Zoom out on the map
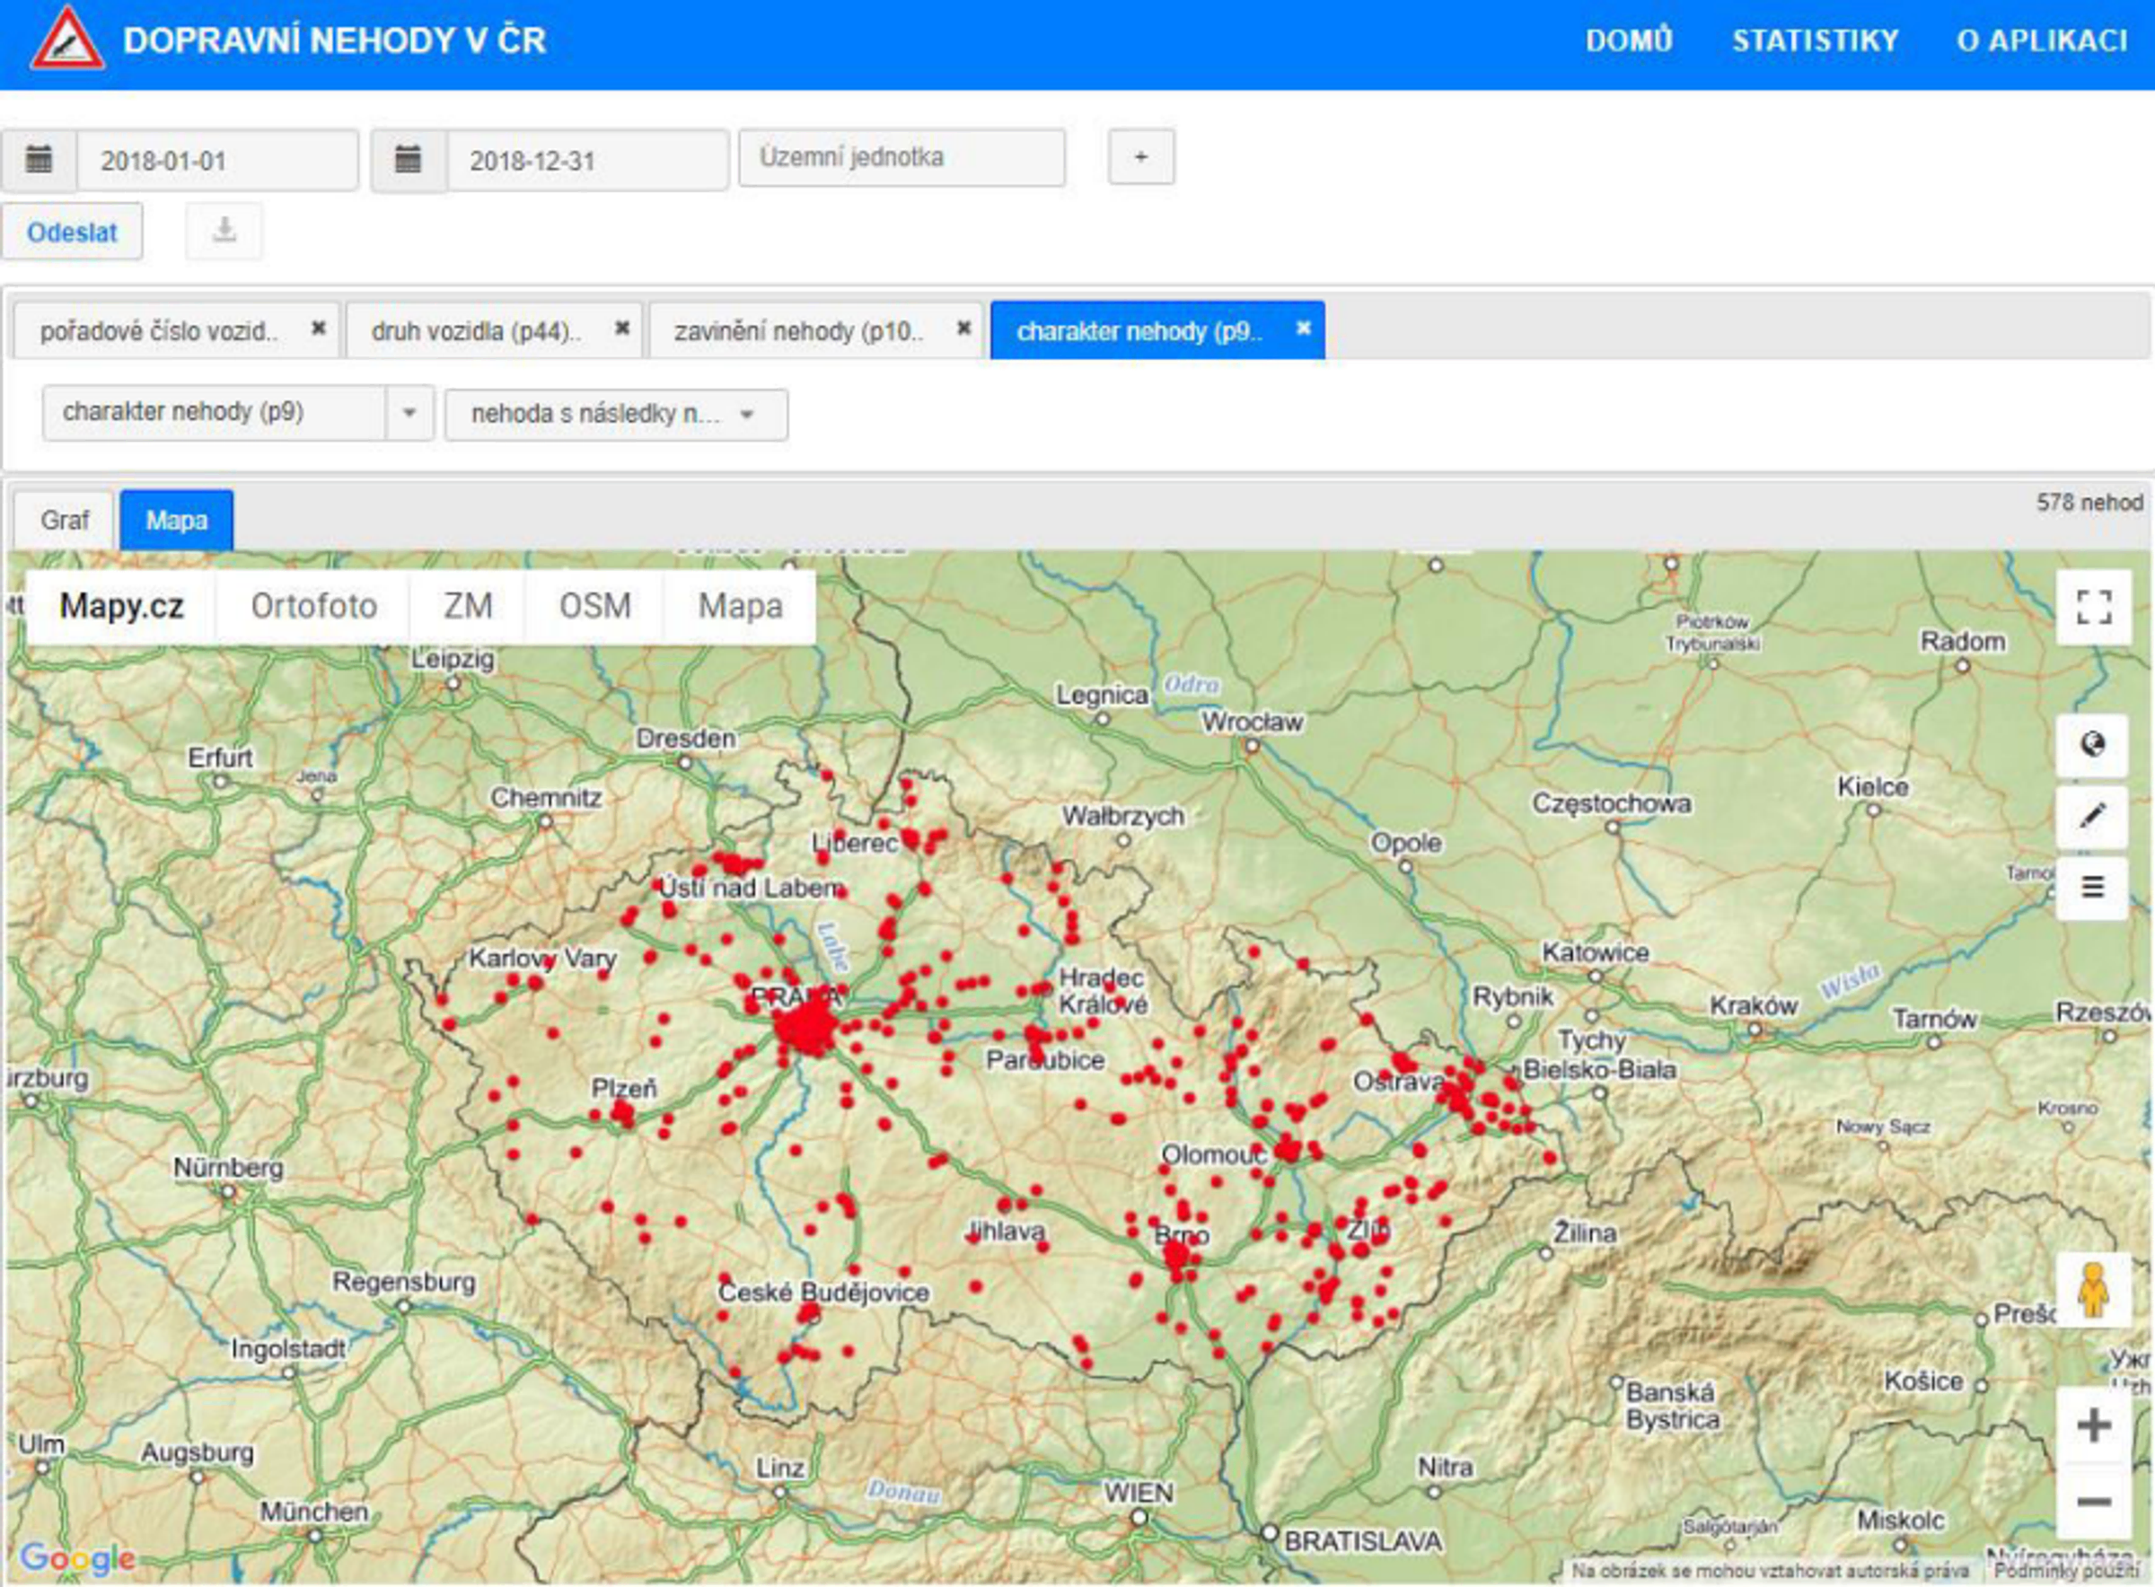Viewport: 2155px width, 1587px height. (2094, 1502)
